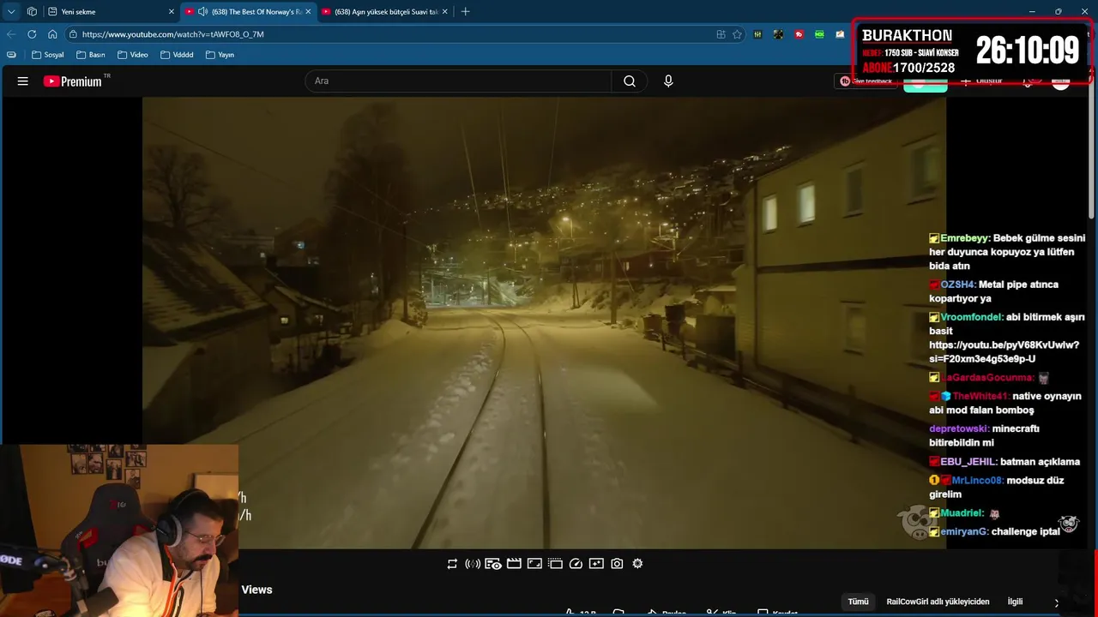Open the YouTube hamburger guide menu

point(23,81)
